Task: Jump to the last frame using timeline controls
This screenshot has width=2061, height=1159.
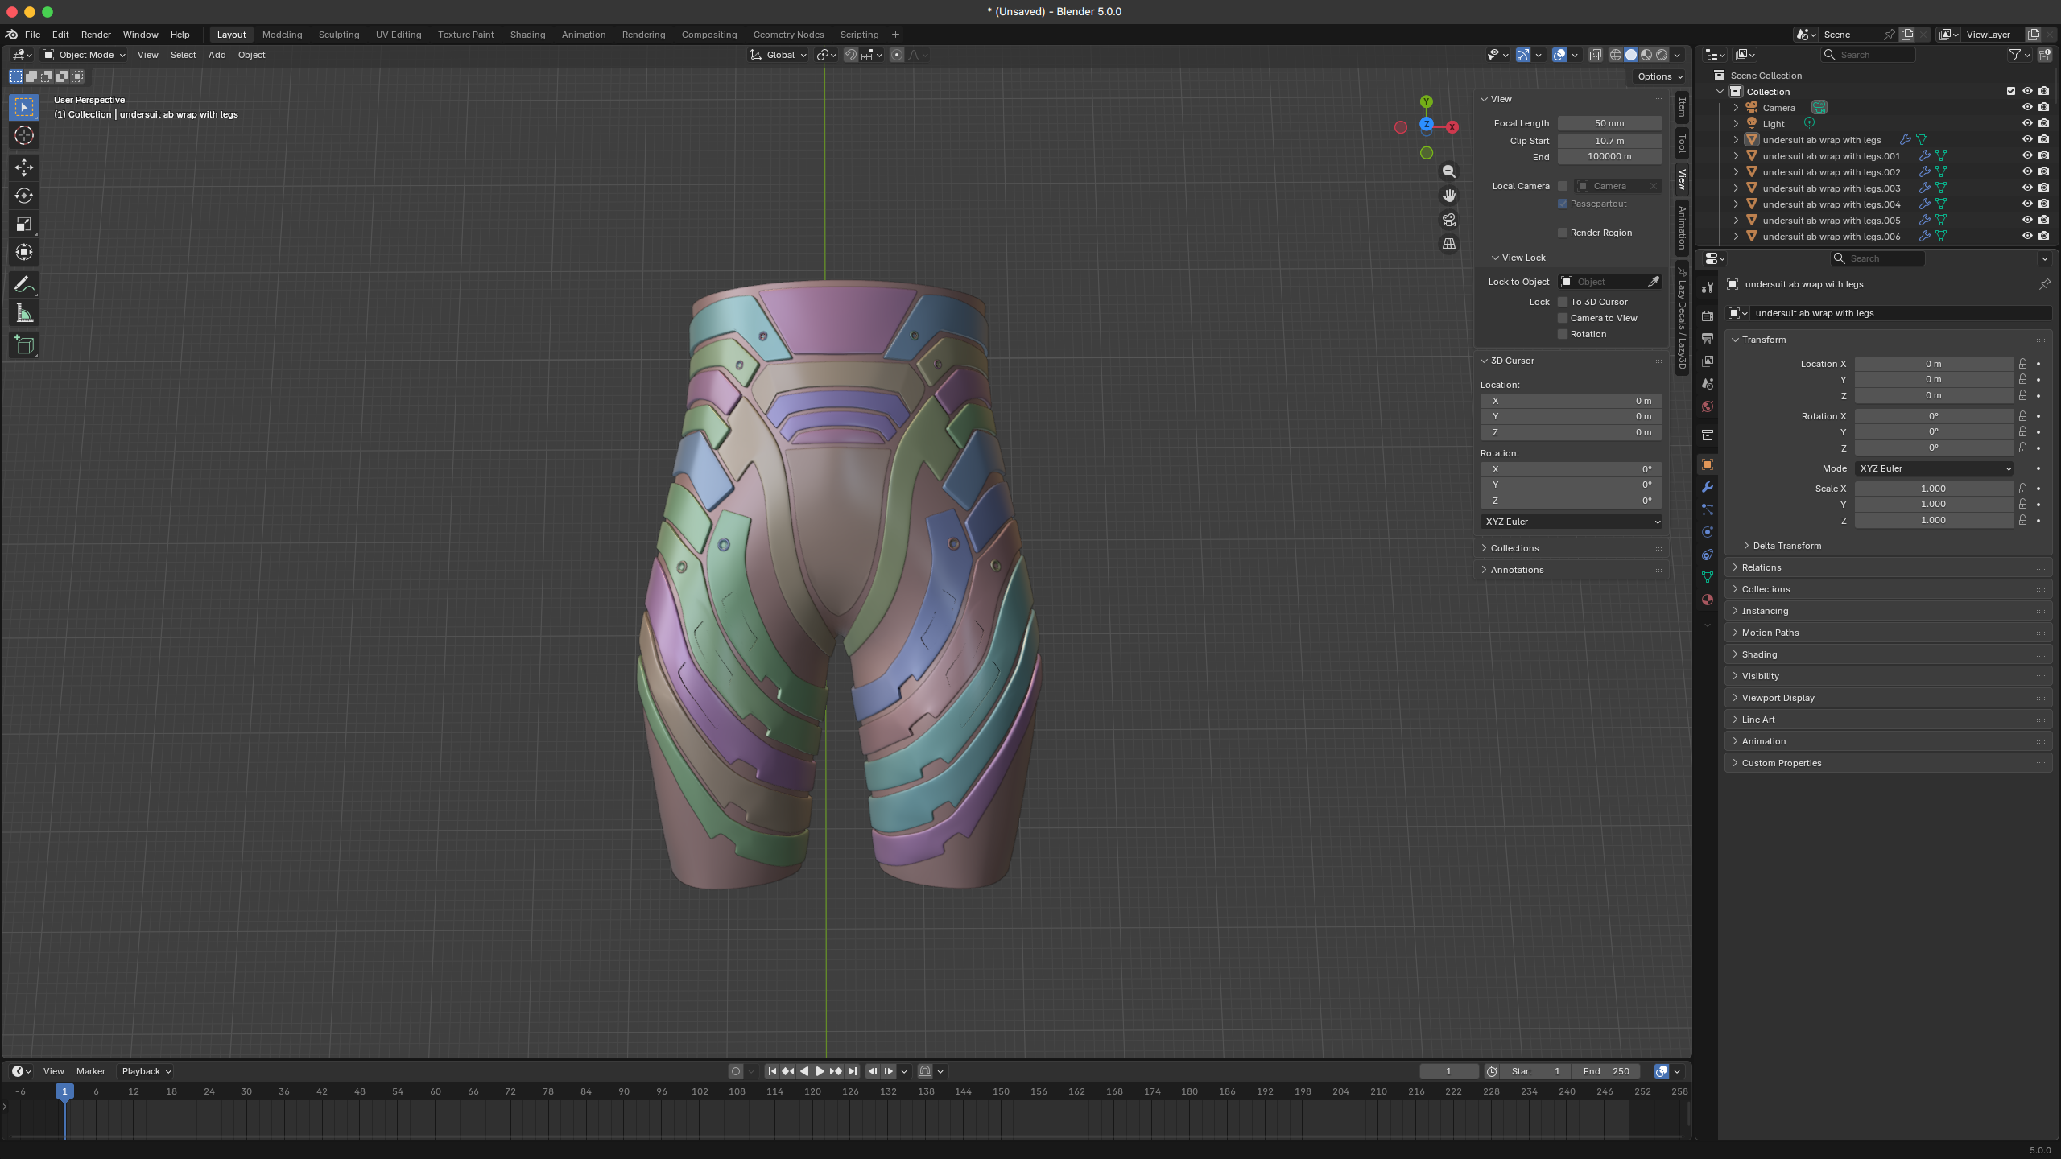Action: (x=851, y=1070)
